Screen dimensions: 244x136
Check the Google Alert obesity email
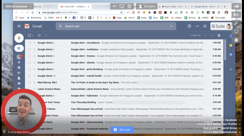coord(29,63)
